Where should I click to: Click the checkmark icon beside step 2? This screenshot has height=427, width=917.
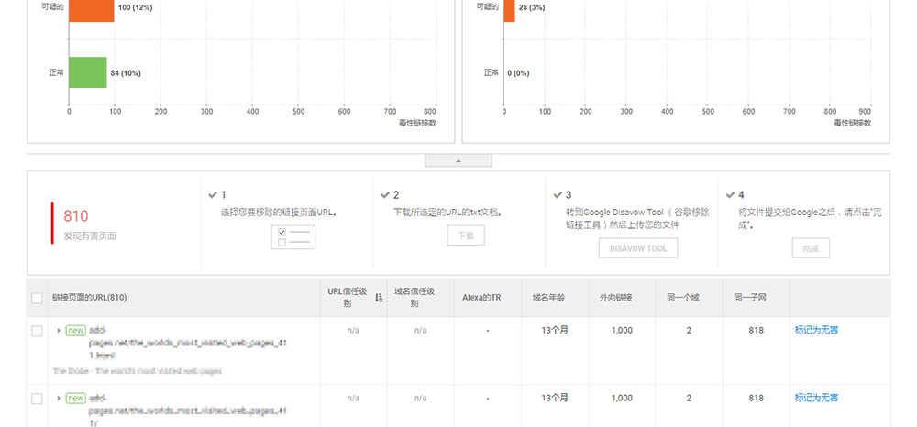[x=385, y=195]
